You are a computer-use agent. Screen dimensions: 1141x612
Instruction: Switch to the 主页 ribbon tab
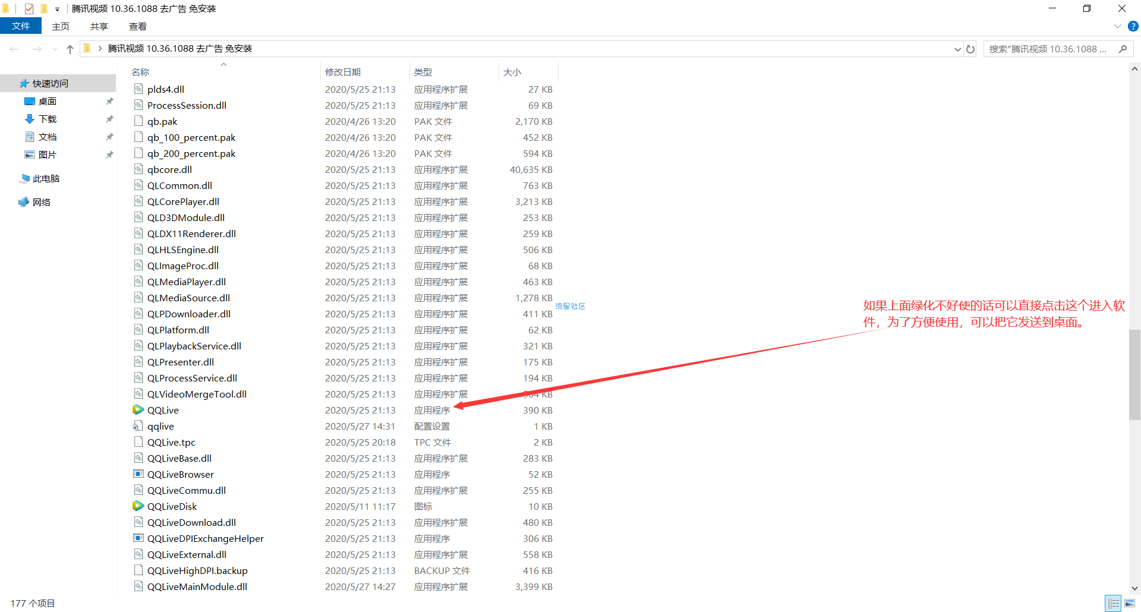(x=61, y=26)
